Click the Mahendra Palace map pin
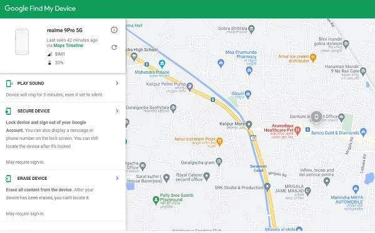 (x=162, y=64)
